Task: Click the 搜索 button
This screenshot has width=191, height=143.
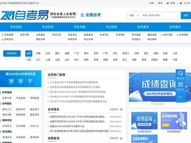Action: (186, 15)
